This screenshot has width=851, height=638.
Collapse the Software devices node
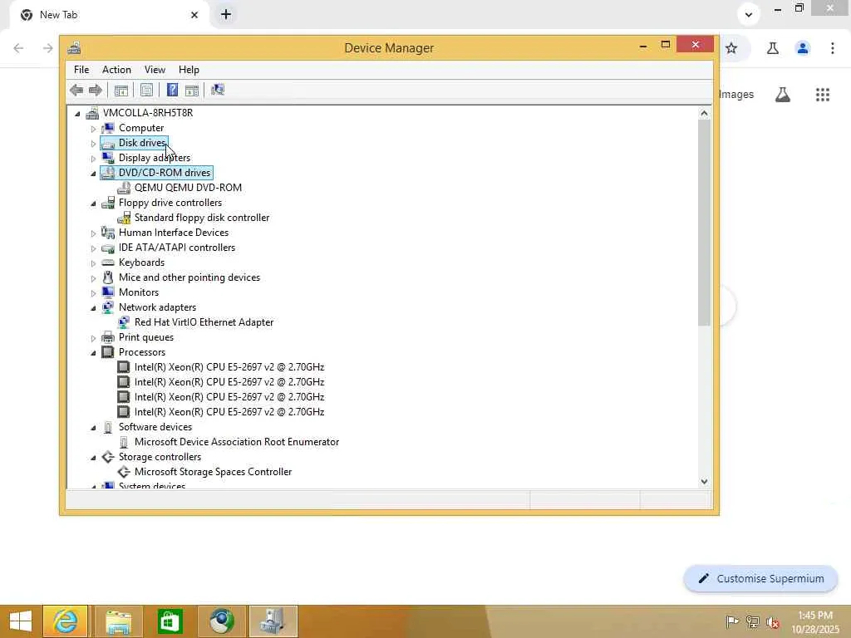[x=93, y=428]
